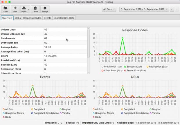Click Baidu legend in Events chart

click(7, 117)
